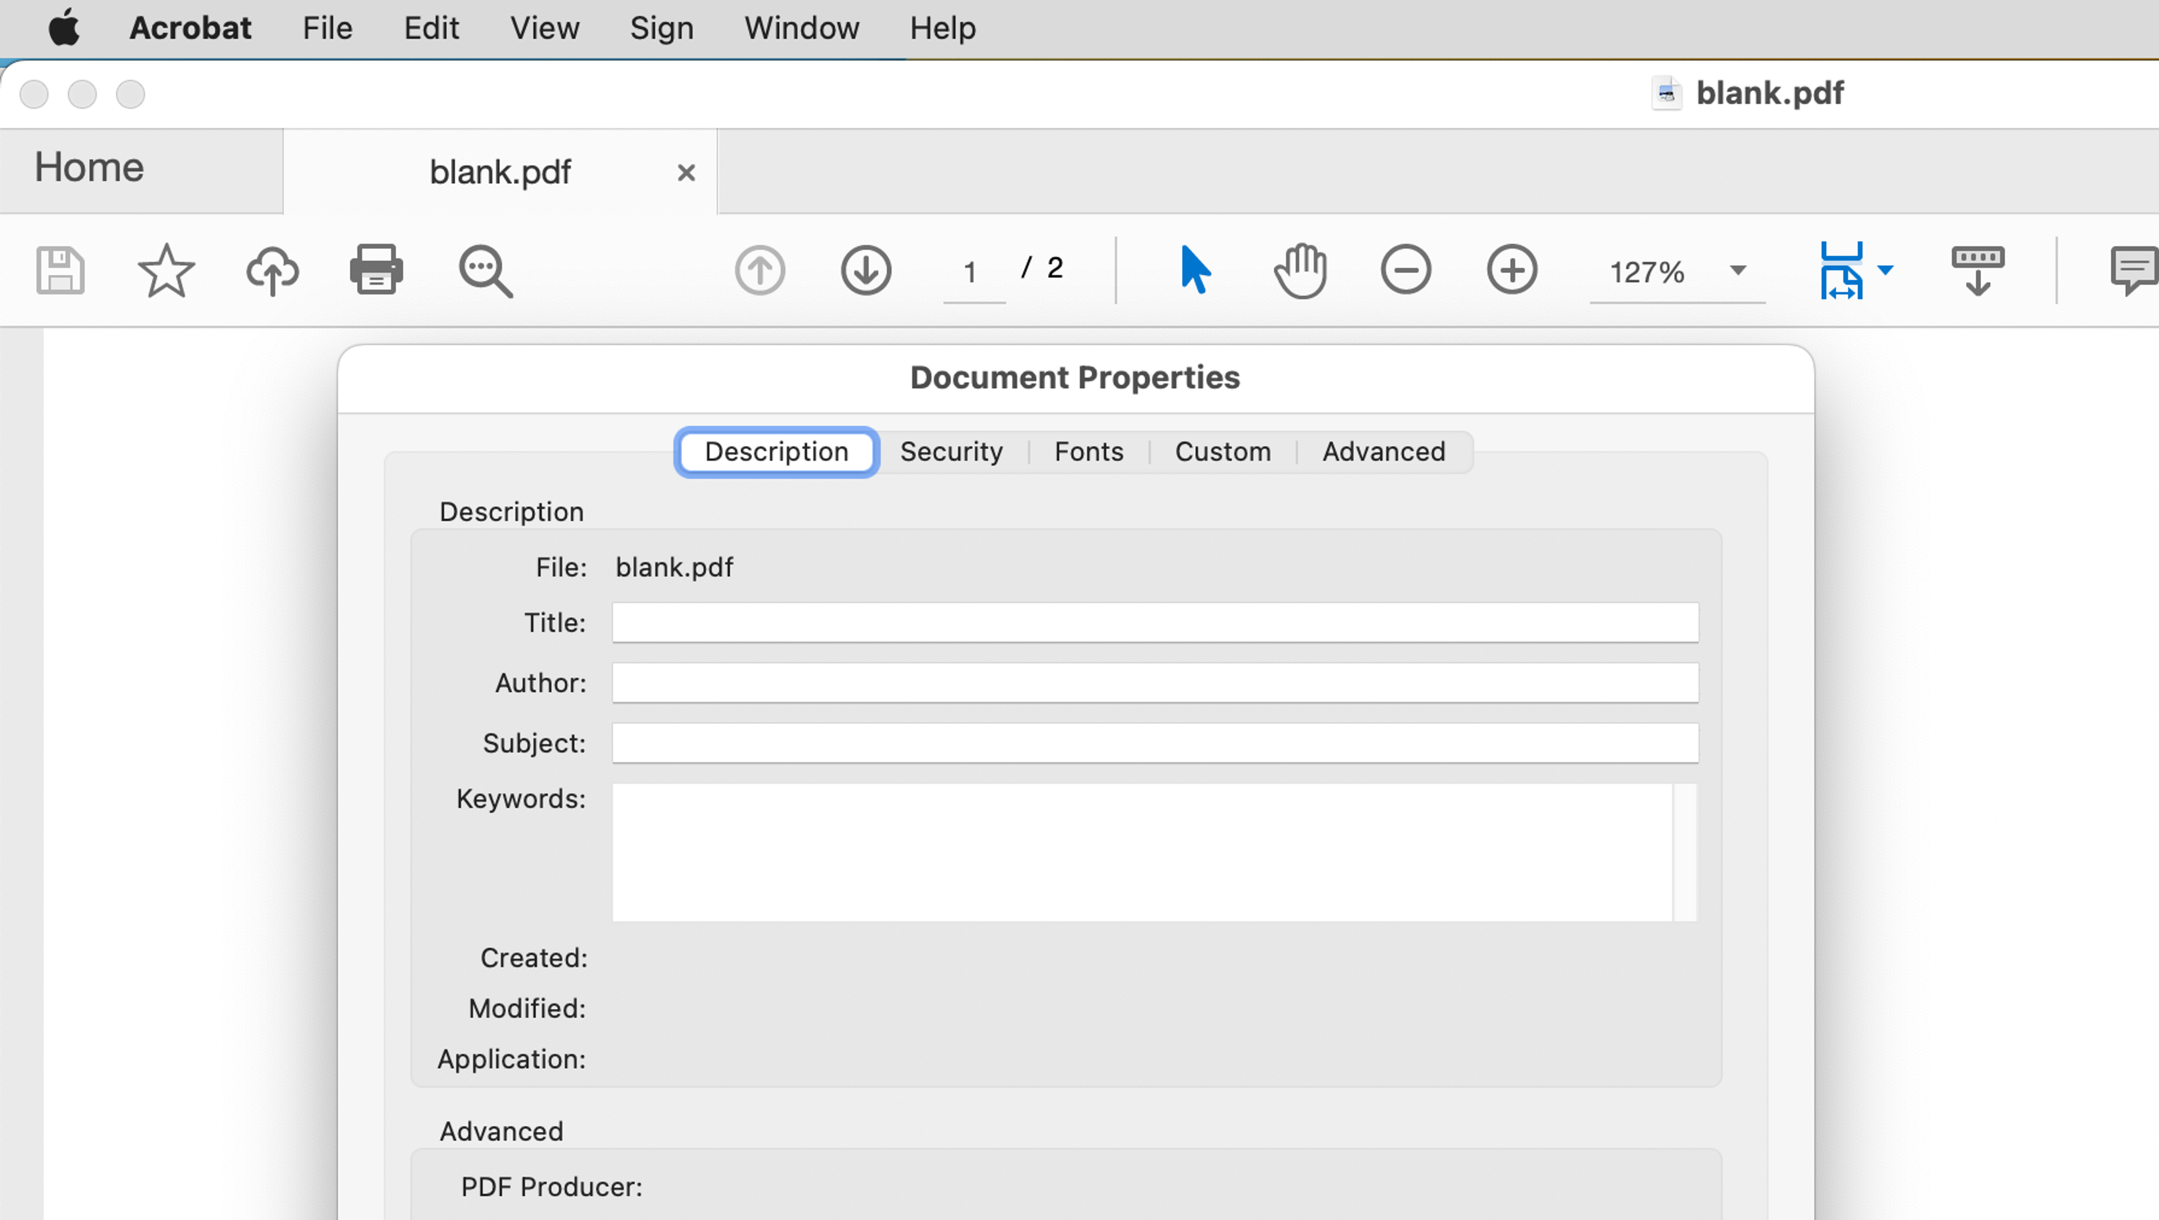This screenshot has width=2159, height=1220.
Task: Open the Sign menu
Action: [662, 29]
